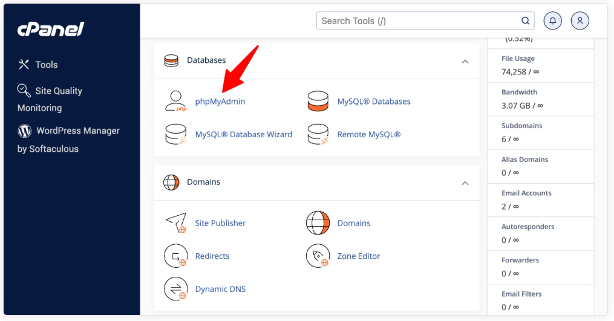
Task: Click the Alias Domains statistic label
Action: pos(524,160)
